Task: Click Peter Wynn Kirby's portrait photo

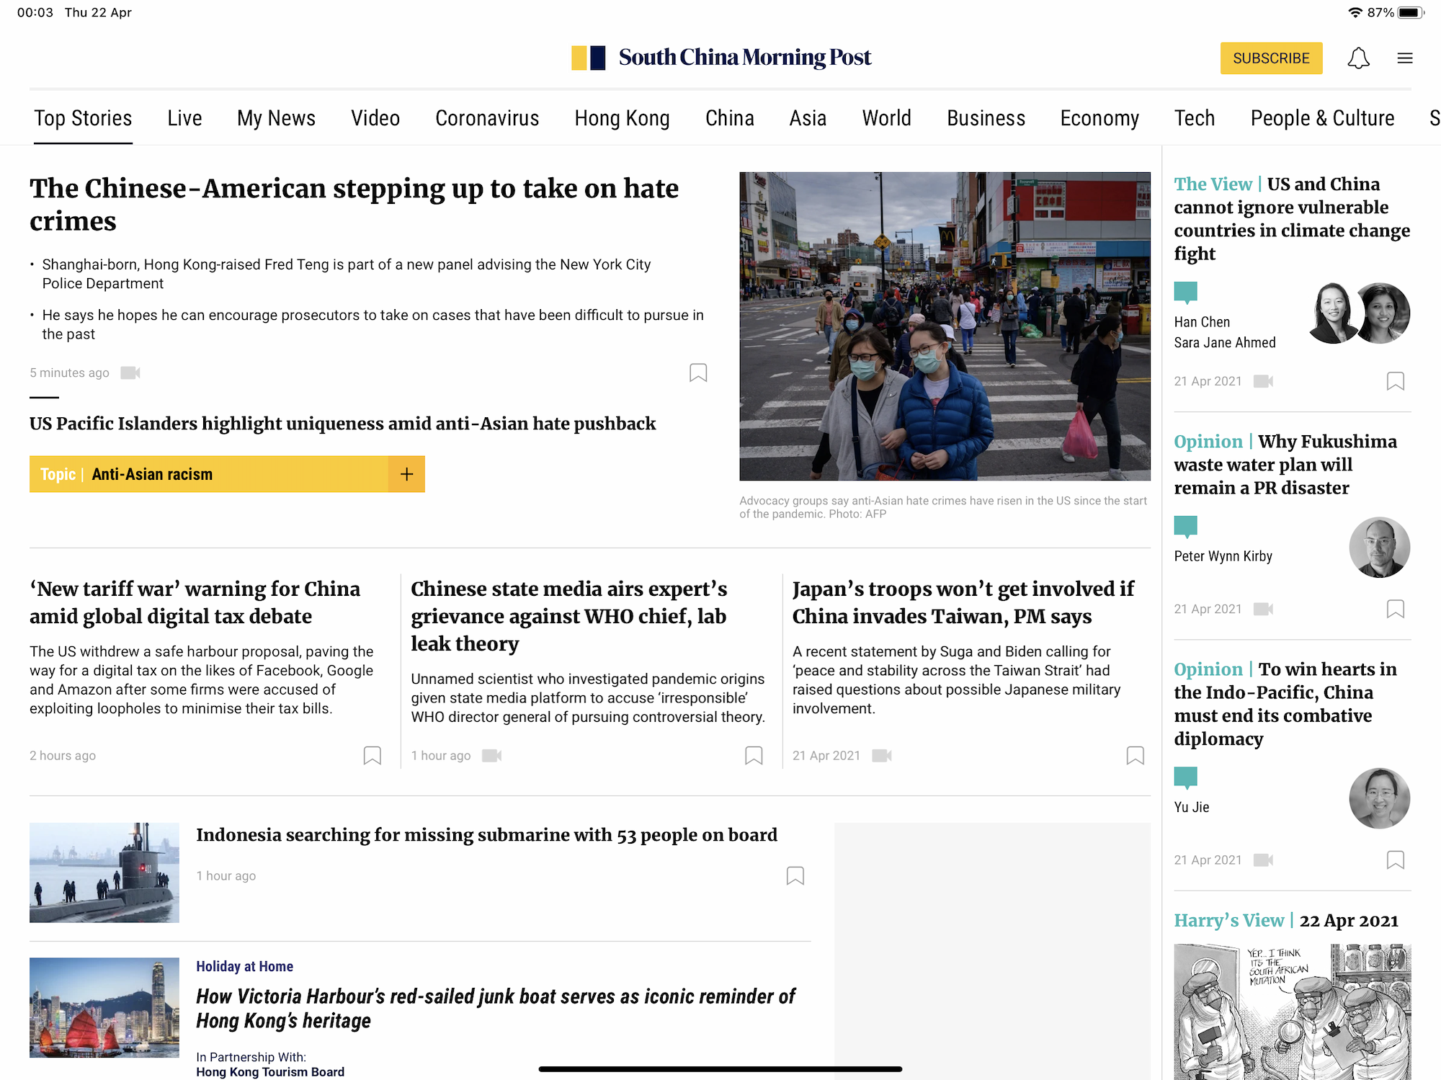Action: pyautogui.click(x=1379, y=548)
